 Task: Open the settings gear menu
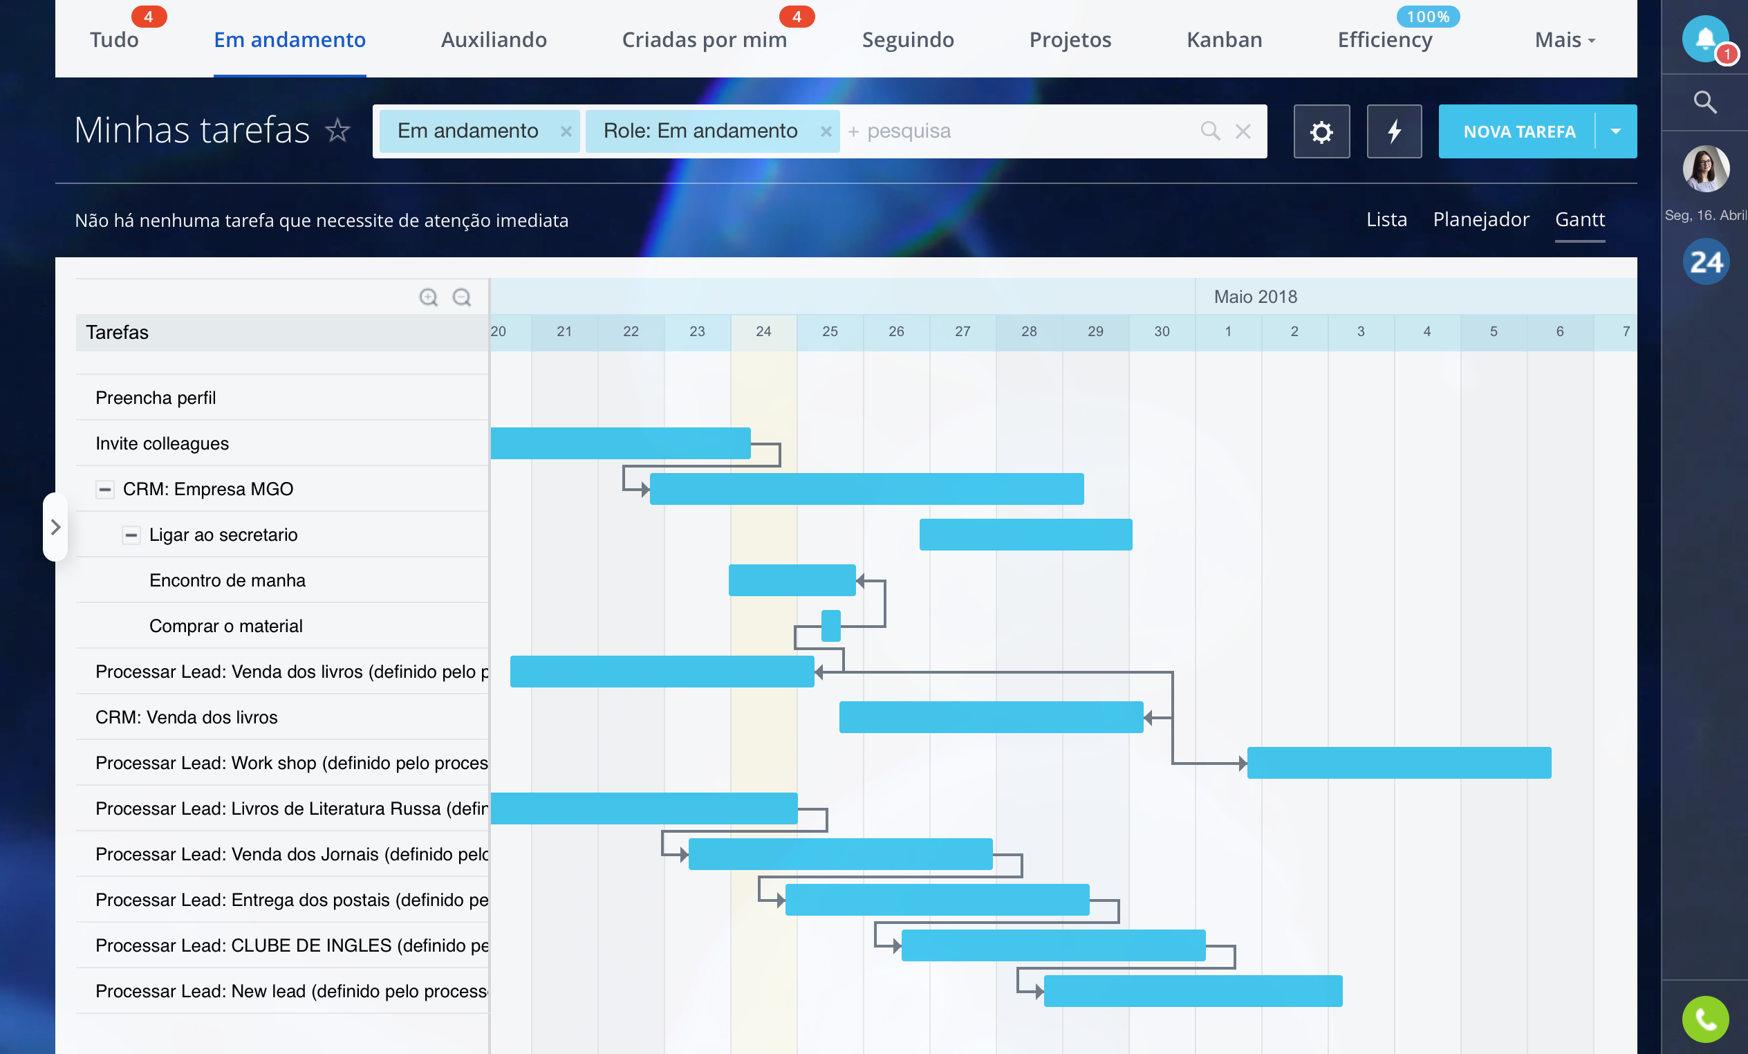(x=1321, y=131)
